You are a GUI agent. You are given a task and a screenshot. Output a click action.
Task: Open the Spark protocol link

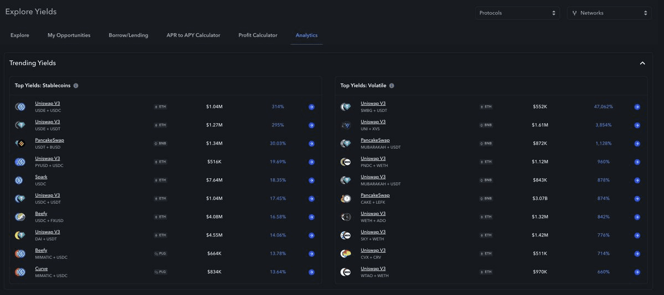pyautogui.click(x=41, y=177)
